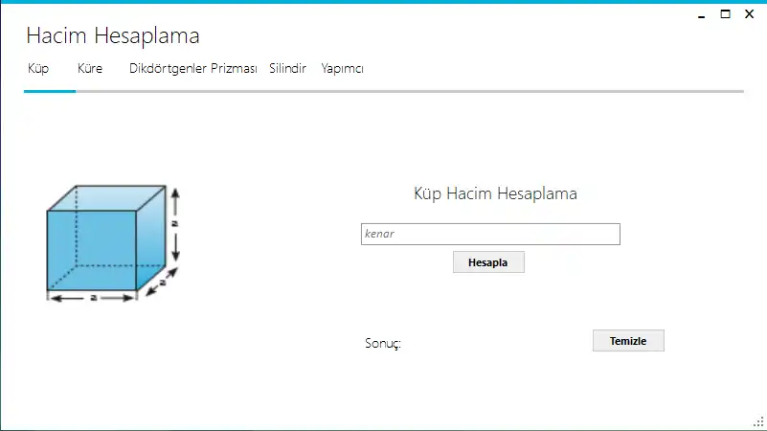Click the horizontal width arrow below cube
767x431 pixels.
(93, 299)
